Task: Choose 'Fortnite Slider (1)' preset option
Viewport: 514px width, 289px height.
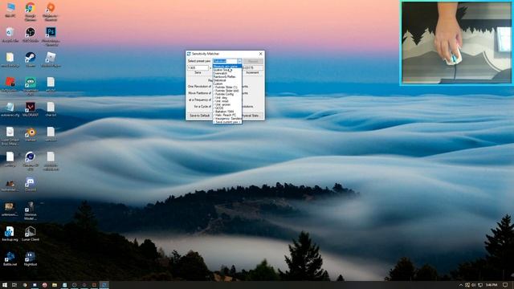Action: 227,88
